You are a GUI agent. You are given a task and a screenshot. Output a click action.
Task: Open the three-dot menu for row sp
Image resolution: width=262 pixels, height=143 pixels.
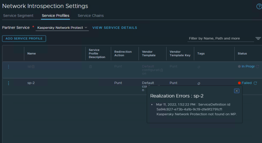pyautogui.click(x=9, y=67)
